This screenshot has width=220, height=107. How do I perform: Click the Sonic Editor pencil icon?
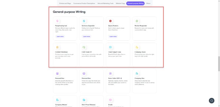tap(110, 73)
